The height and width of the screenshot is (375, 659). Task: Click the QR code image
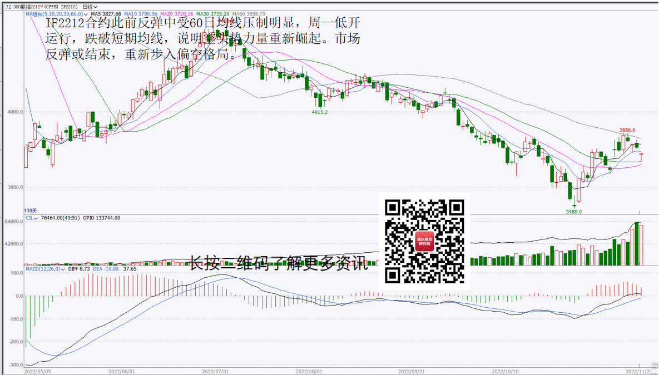click(424, 242)
